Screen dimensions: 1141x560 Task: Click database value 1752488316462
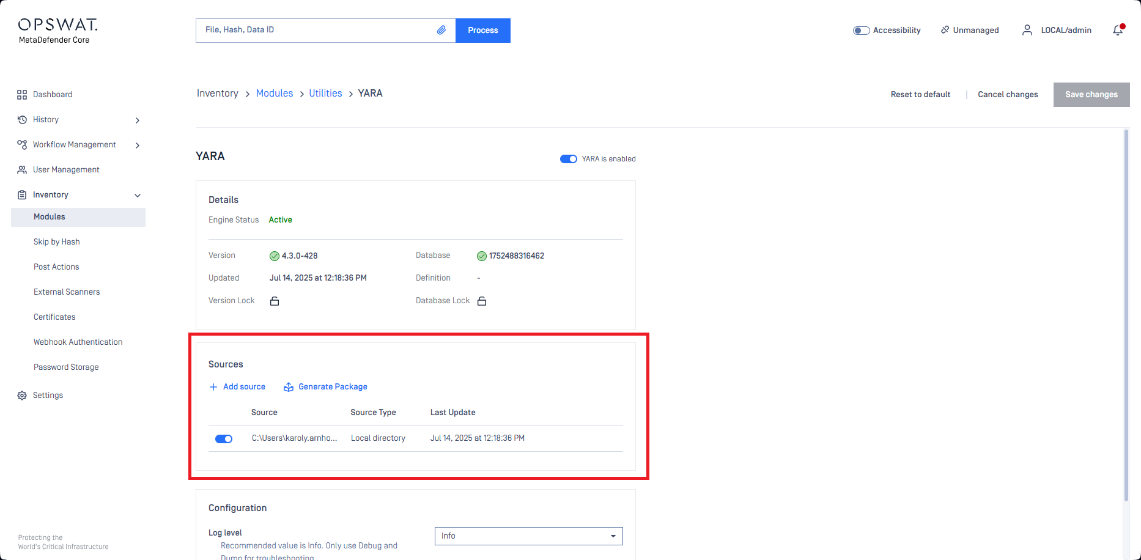pyautogui.click(x=517, y=256)
